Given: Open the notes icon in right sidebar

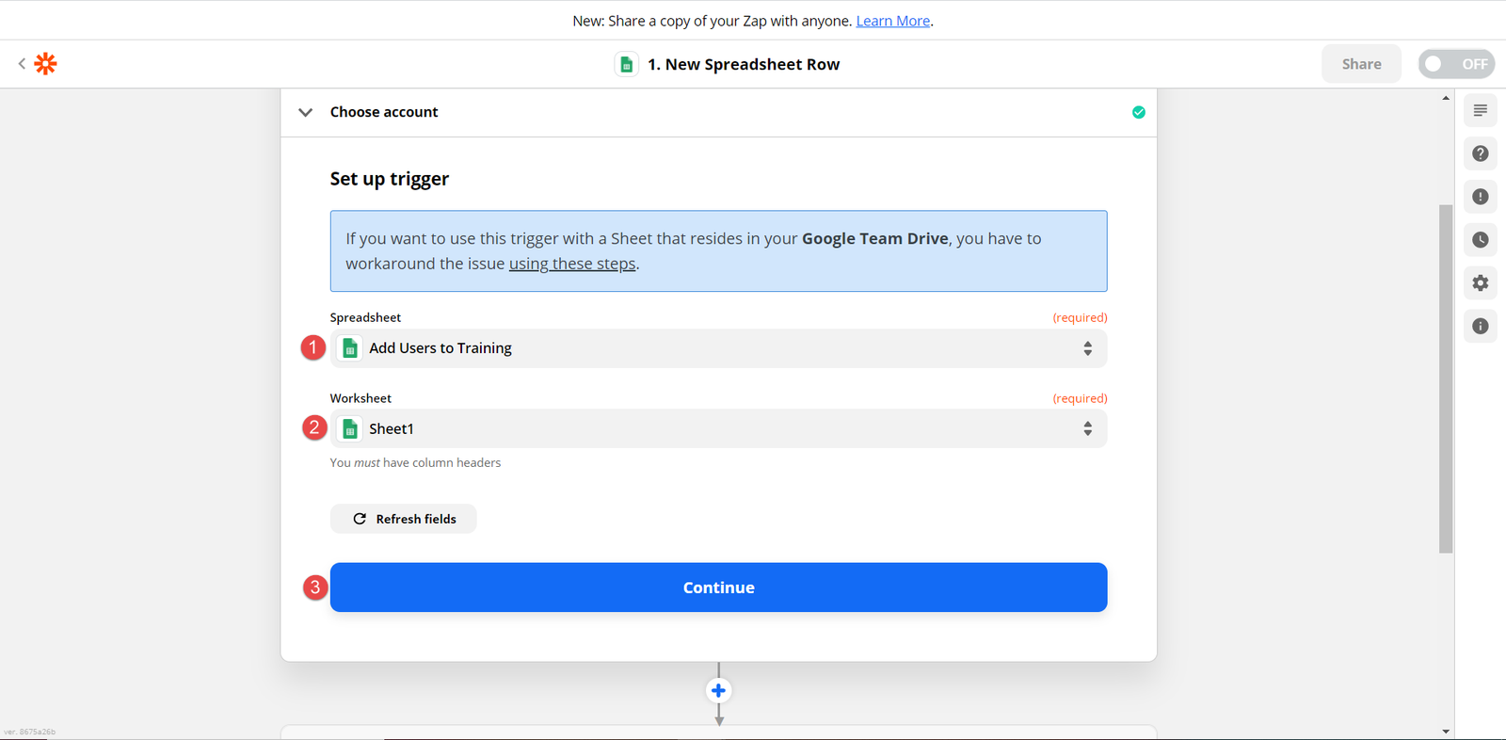Looking at the screenshot, I should [x=1480, y=111].
